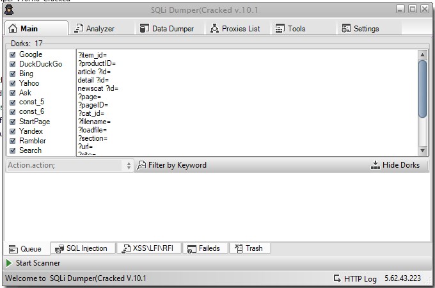Toggle the const_6 checkbox

tap(13, 112)
